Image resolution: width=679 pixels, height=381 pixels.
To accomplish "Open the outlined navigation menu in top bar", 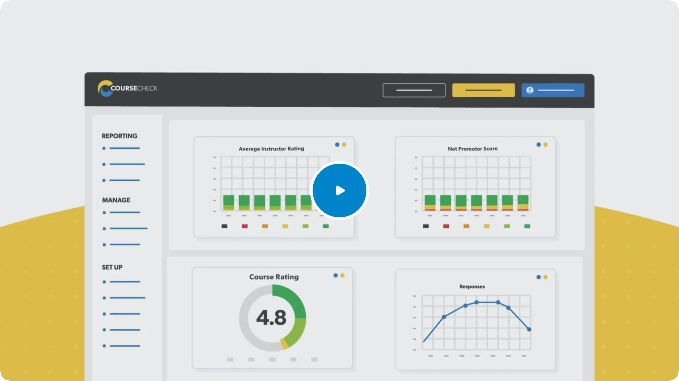I will [414, 90].
